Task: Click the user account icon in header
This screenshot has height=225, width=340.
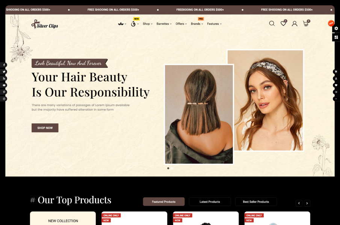Action: [295, 24]
